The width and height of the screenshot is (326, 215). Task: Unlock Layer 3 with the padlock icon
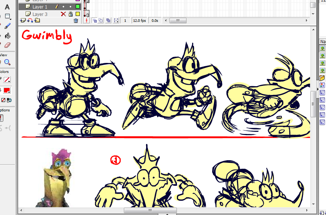[x=70, y=14]
